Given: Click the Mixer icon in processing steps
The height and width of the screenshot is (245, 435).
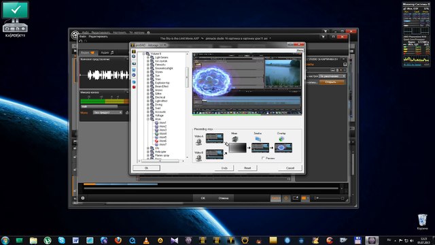Looking at the screenshot, I should pos(234,139).
